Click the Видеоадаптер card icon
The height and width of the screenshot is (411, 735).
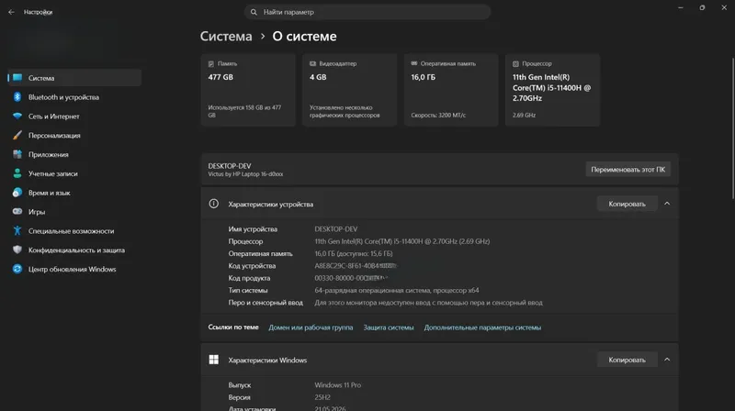click(x=312, y=63)
